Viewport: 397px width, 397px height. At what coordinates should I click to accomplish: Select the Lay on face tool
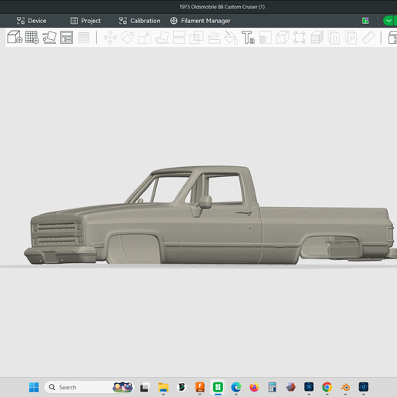click(162, 38)
